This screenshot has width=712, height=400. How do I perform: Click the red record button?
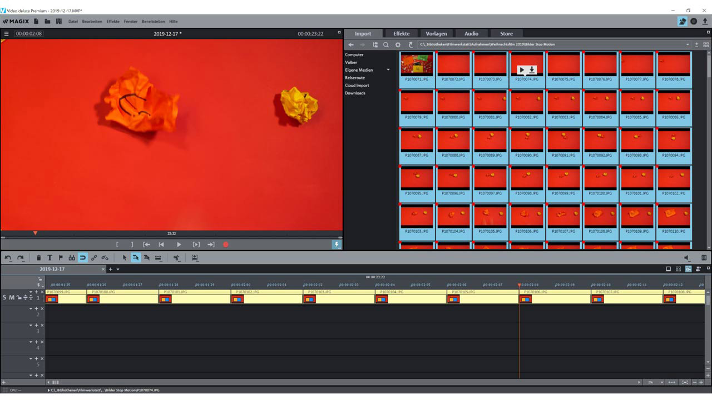pyautogui.click(x=226, y=244)
